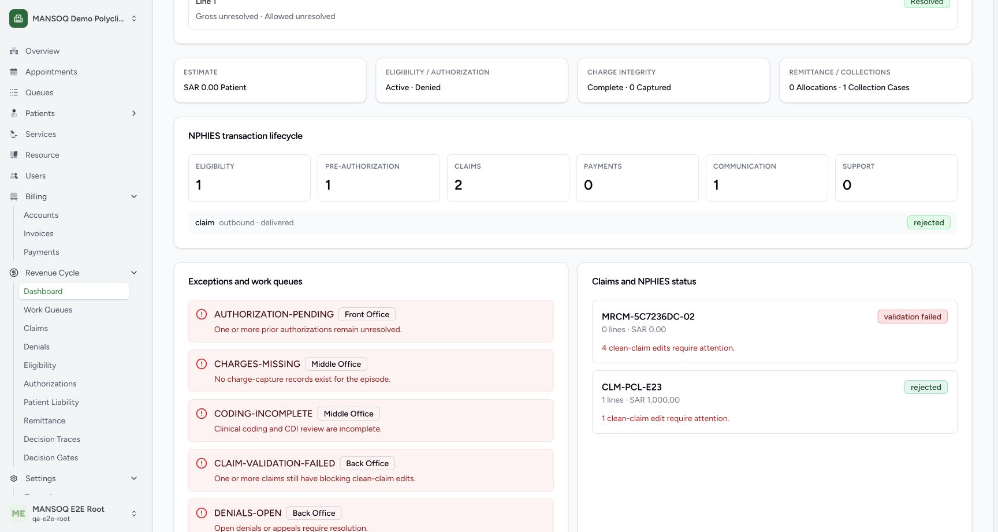Open the user account menu chevron
This screenshot has width=998, height=532.
(x=134, y=514)
